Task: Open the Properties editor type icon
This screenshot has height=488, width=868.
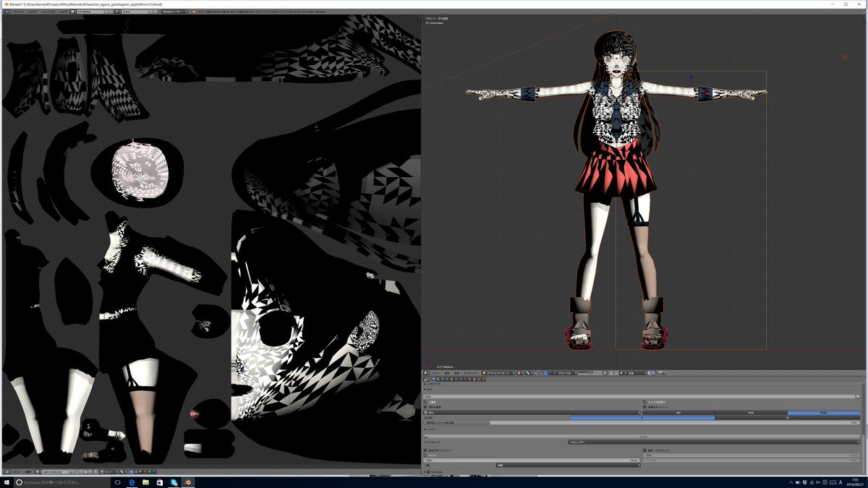Action: (x=426, y=380)
